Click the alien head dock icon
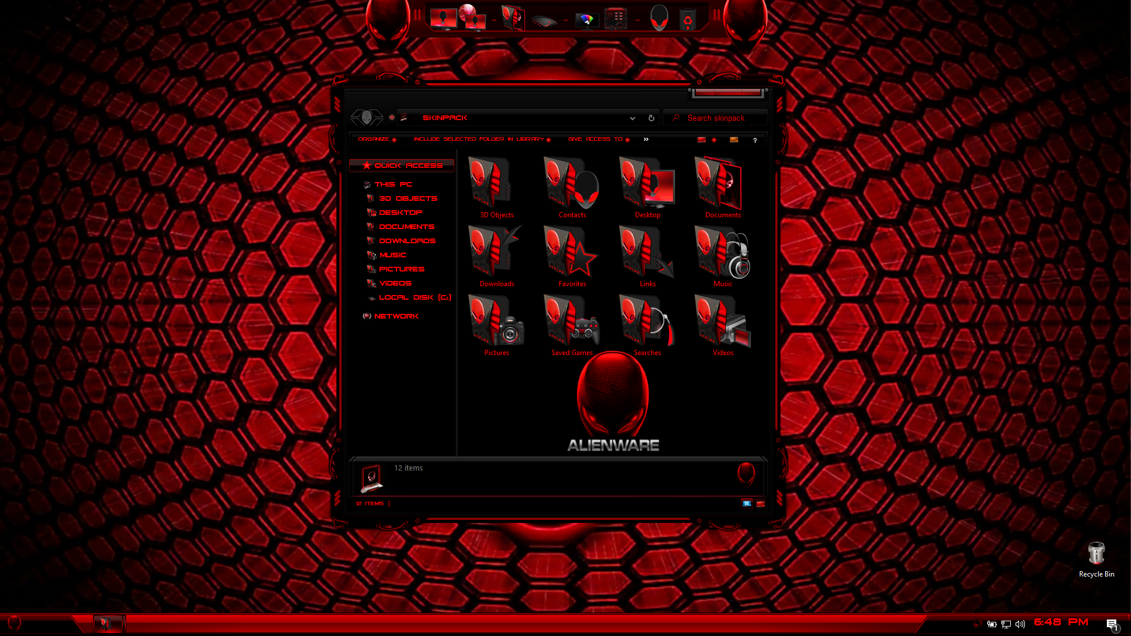Screen dimensions: 1131x636 pos(659,18)
